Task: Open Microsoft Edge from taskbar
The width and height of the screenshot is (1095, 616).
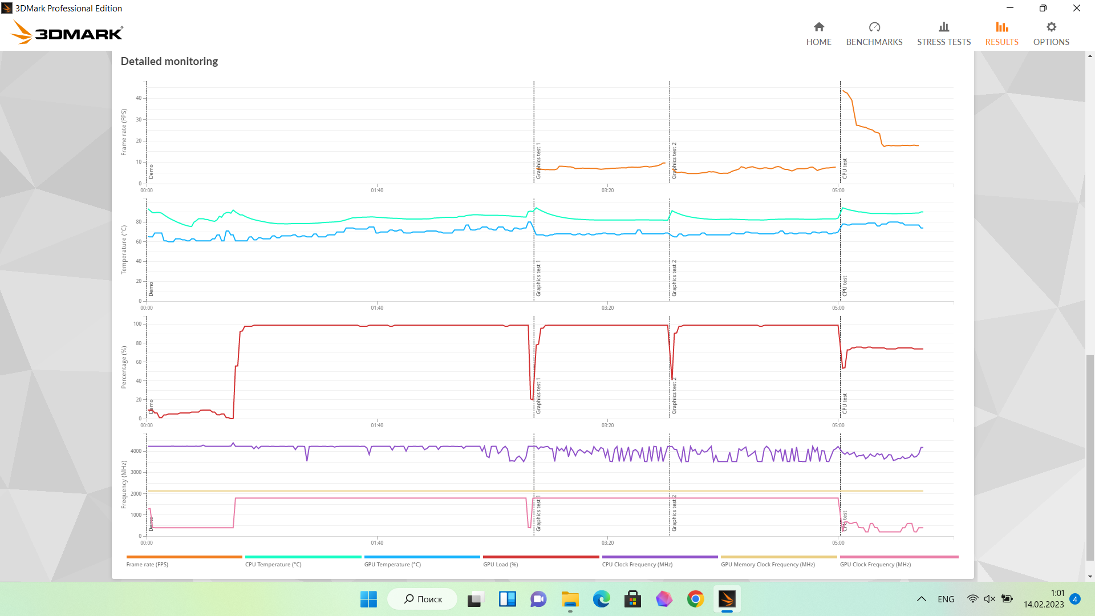Action: [601, 599]
